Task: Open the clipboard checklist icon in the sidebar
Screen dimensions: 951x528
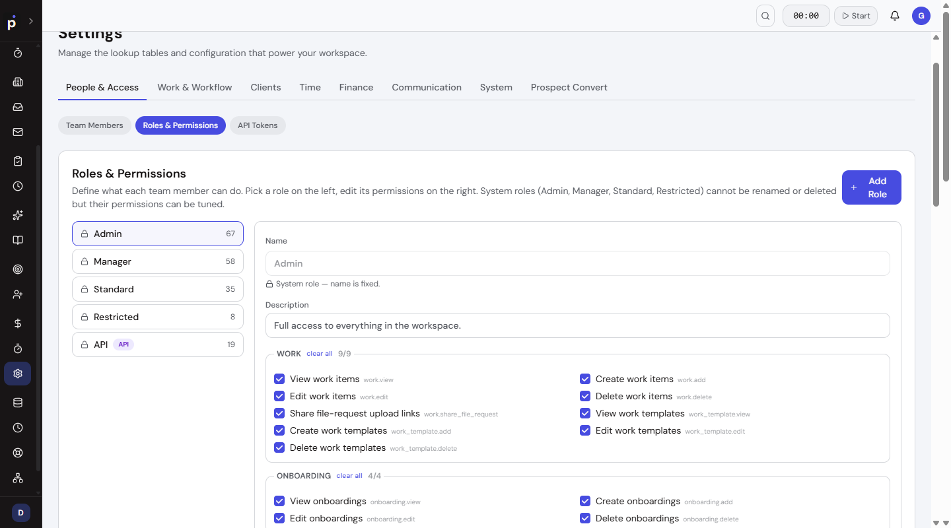Action: click(x=18, y=161)
